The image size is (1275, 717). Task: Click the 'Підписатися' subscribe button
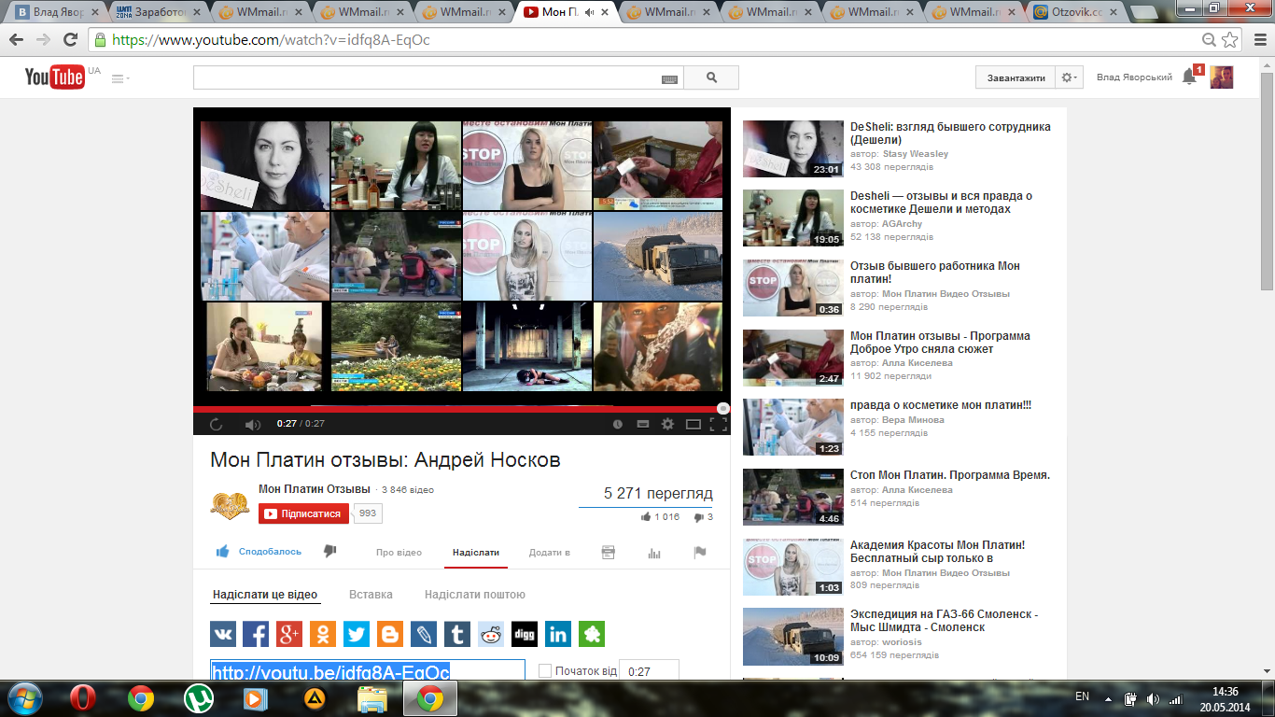click(304, 513)
